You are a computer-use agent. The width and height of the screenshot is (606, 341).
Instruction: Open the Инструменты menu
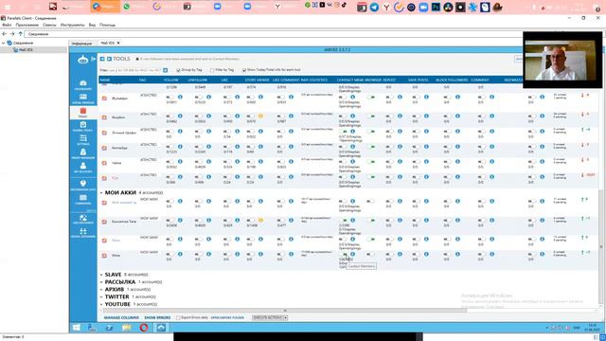tap(72, 25)
